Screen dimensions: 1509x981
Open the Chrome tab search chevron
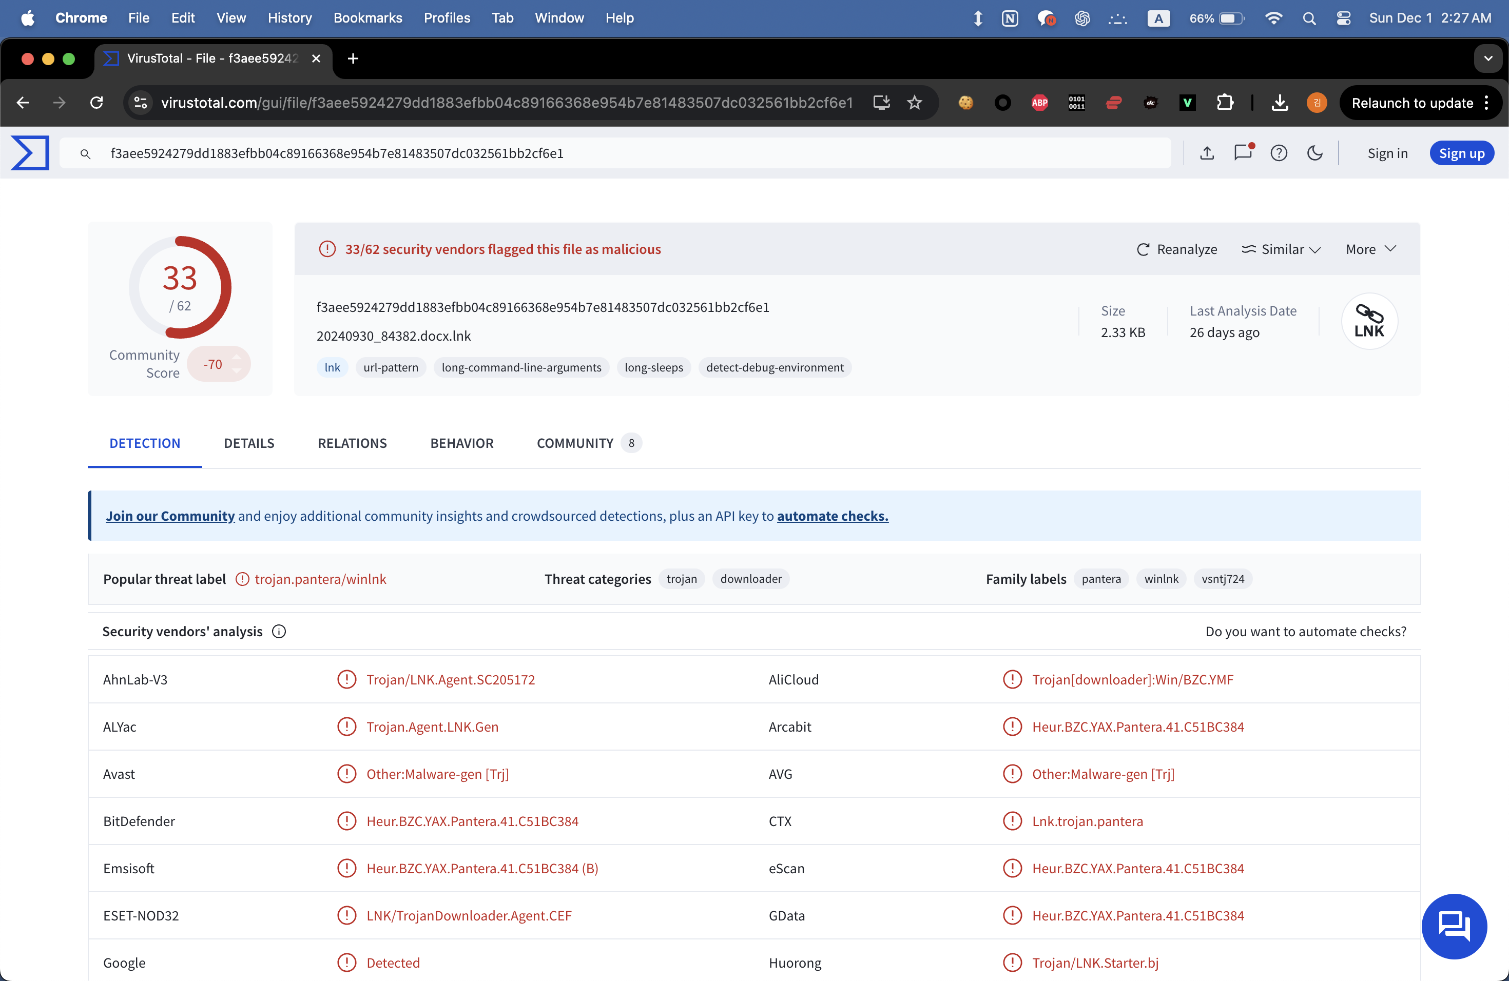[x=1487, y=58]
